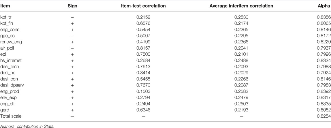
Task: Select the Average interitem correlation header
Action: coord(241,6)
